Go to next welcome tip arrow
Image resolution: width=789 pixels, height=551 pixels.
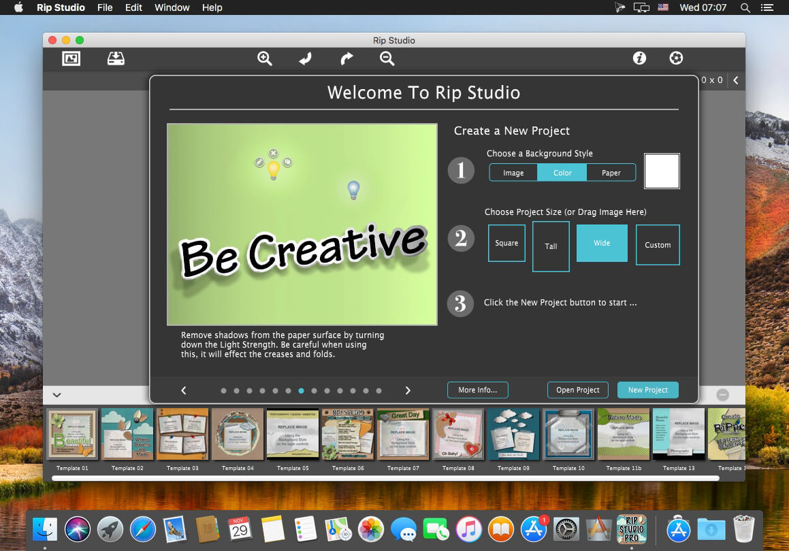pos(408,390)
